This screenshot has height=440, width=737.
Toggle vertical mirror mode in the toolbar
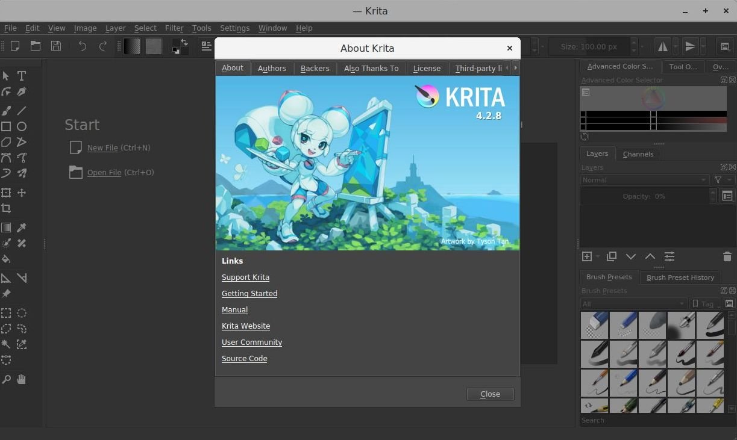pos(690,46)
